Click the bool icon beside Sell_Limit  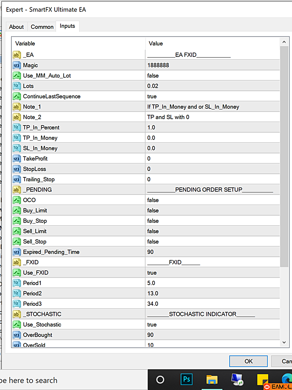tap(17, 231)
